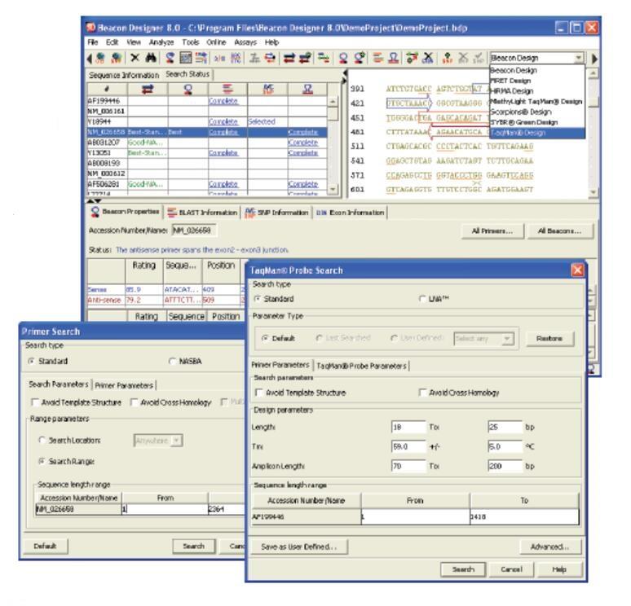This screenshot has width=631, height=606.
Task: Open the TaqMan Probe Parameters tab
Action: click(361, 366)
